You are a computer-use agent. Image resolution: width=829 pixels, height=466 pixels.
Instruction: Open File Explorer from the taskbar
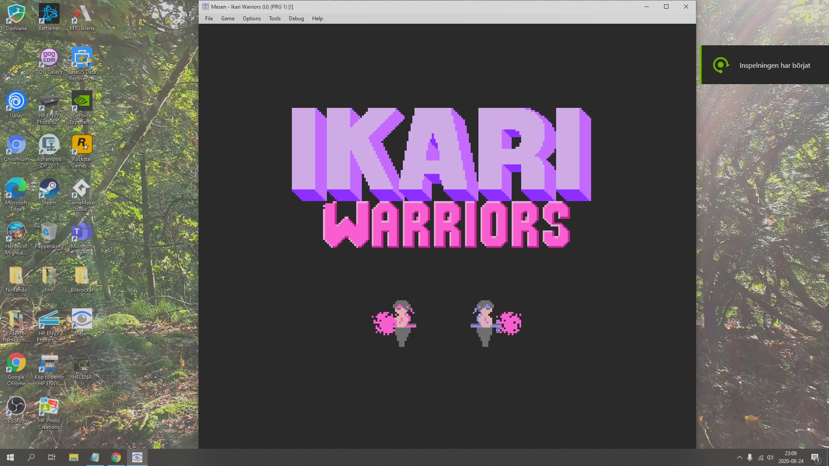74,457
